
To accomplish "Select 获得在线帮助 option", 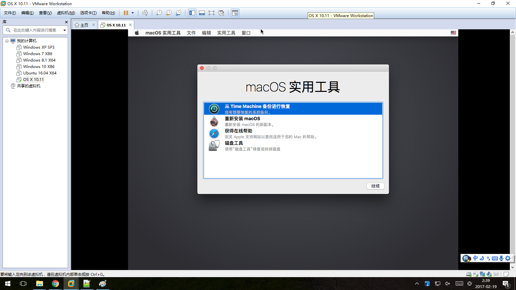I will [x=293, y=133].
